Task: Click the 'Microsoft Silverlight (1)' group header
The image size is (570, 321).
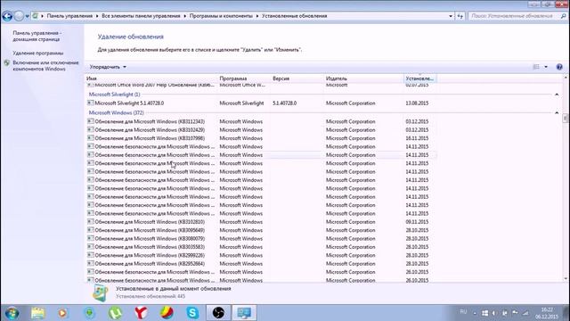Action: [115, 95]
